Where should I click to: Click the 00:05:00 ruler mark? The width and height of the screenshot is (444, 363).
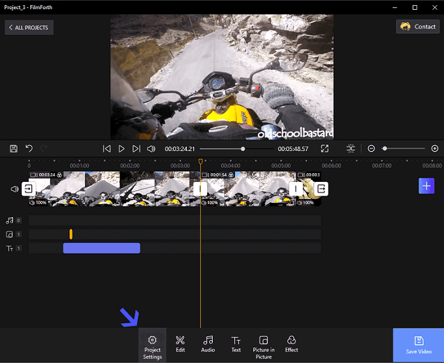[281, 165]
